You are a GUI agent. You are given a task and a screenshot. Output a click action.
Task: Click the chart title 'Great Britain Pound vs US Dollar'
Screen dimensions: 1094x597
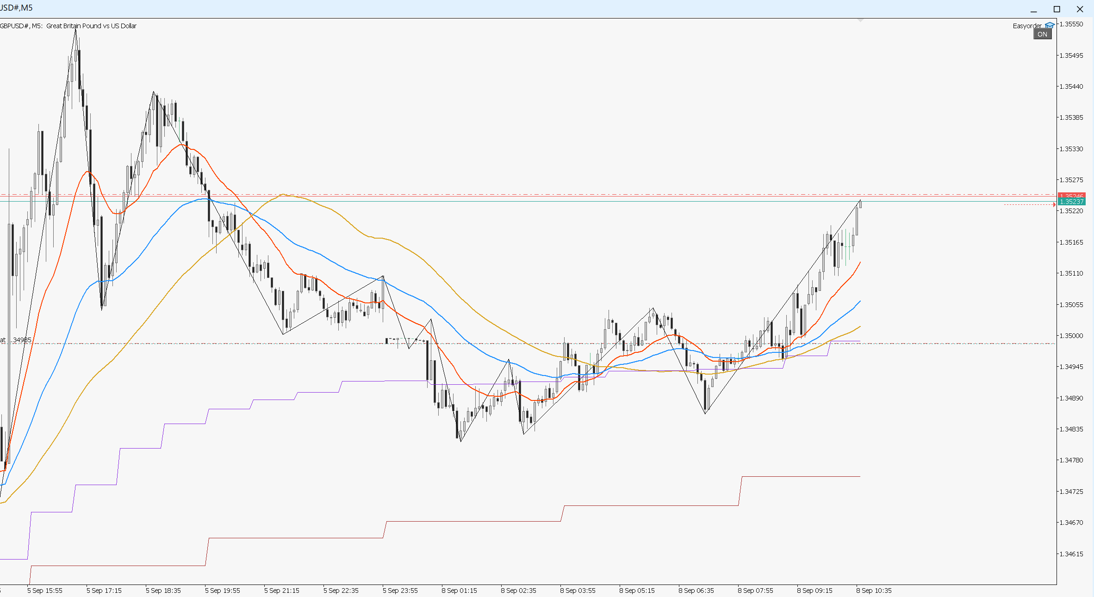(x=91, y=26)
